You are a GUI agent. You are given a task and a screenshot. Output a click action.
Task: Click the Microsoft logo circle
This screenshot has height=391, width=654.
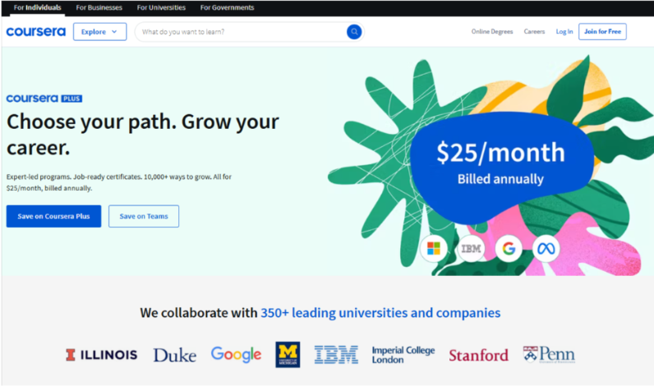434,249
